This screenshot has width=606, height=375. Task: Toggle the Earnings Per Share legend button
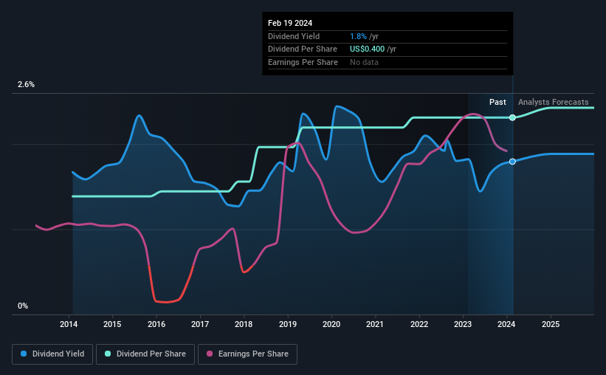point(247,354)
